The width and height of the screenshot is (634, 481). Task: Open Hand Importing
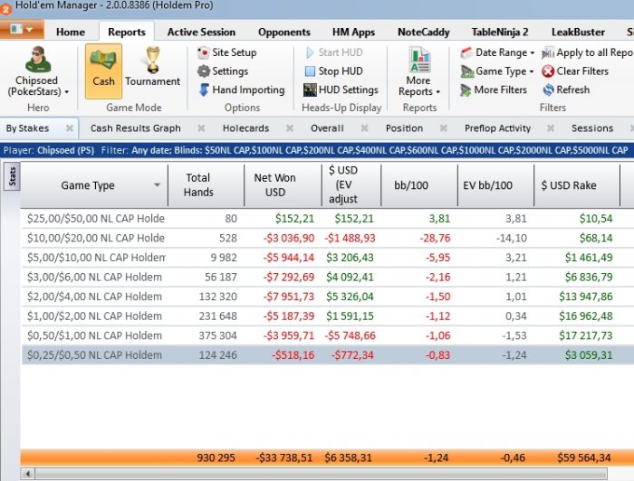[242, 90]
